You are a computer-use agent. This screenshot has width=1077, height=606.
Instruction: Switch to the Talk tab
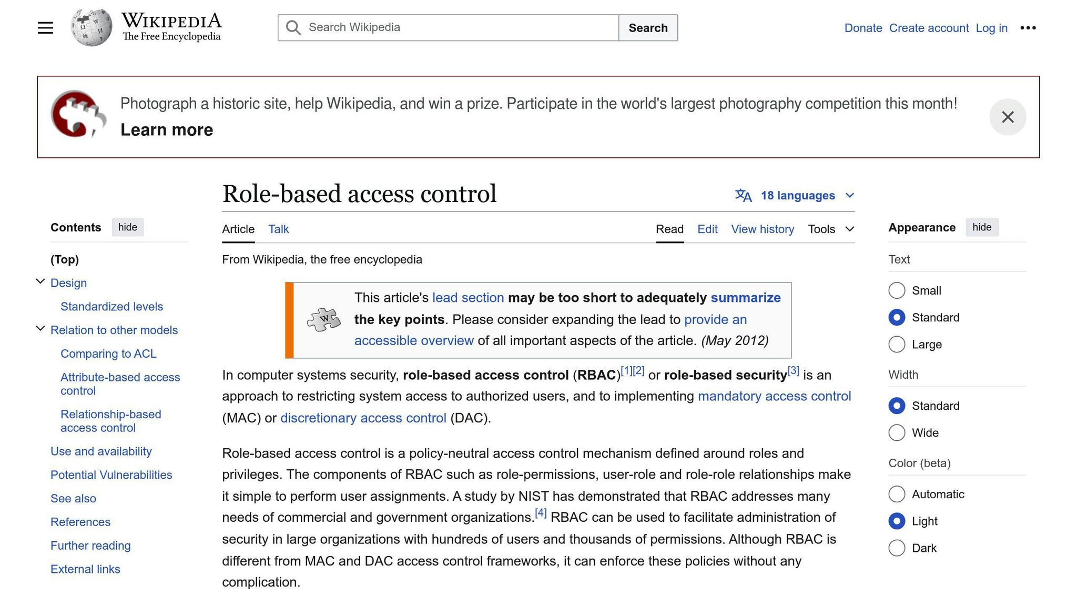(278, 229)
